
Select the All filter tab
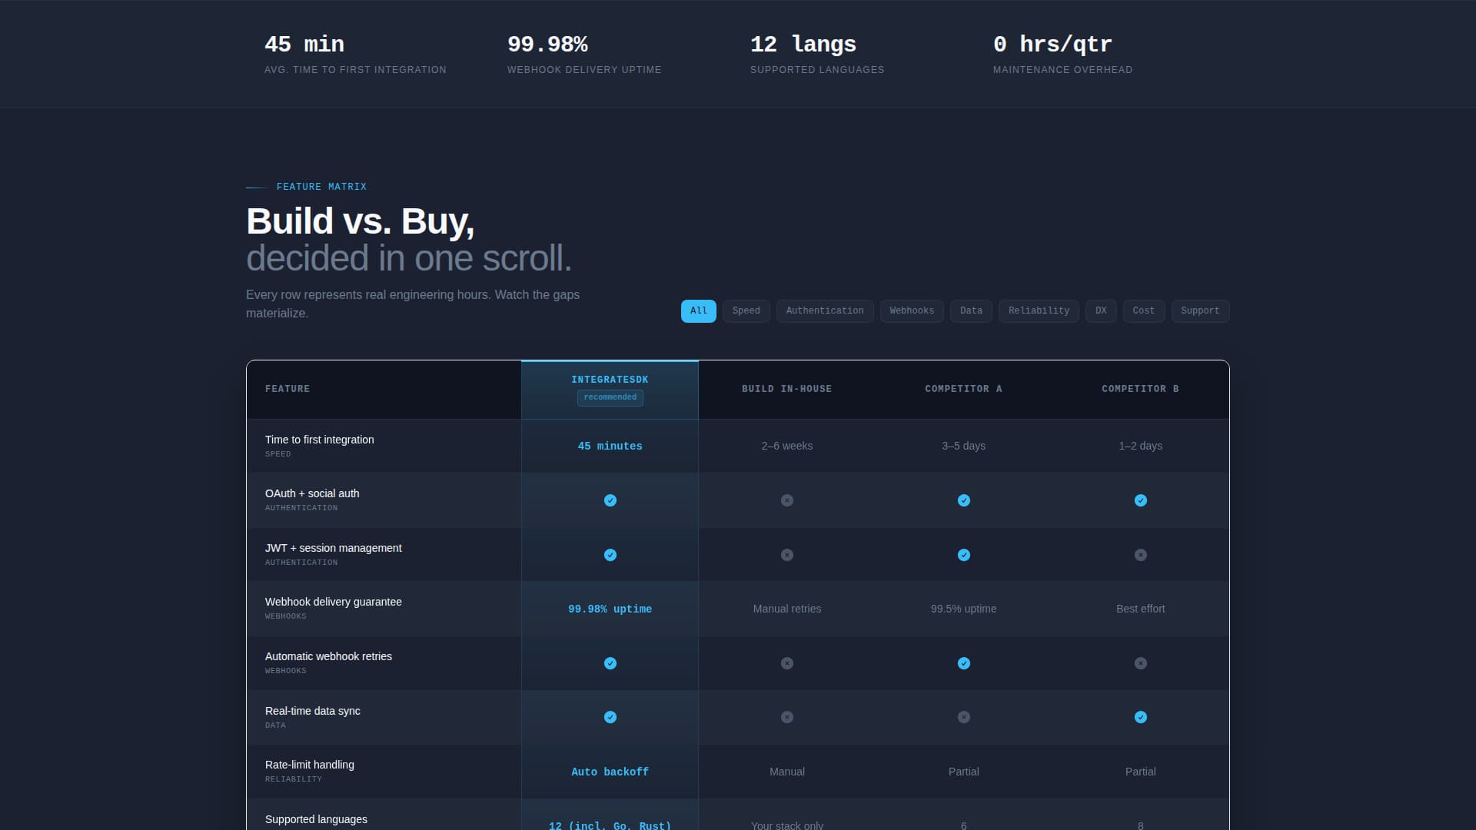pyautogui.click(x=698, y=310)
